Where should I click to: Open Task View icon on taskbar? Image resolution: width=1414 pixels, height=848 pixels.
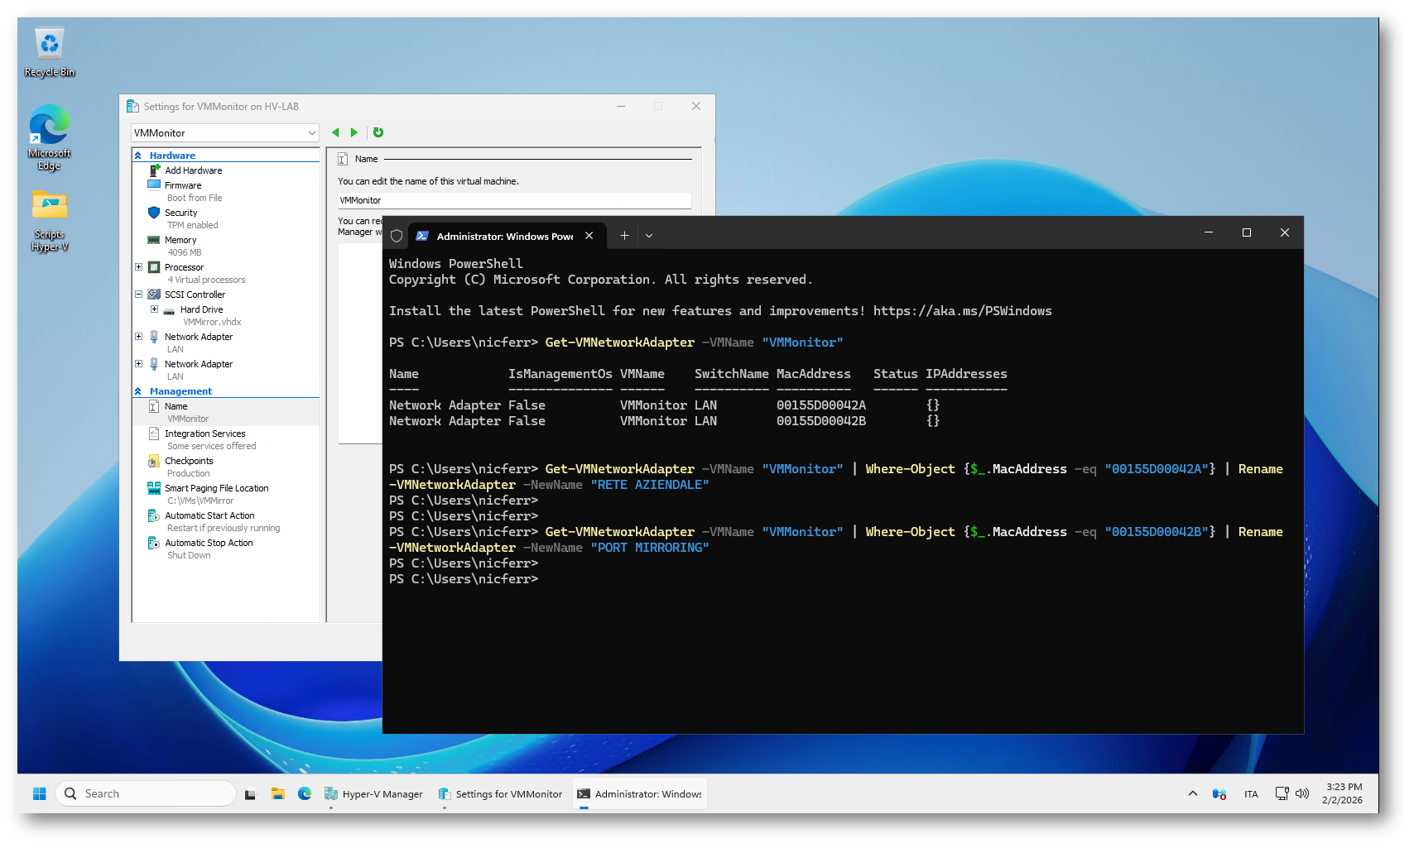pyautogui.click(x=250, y=793)
